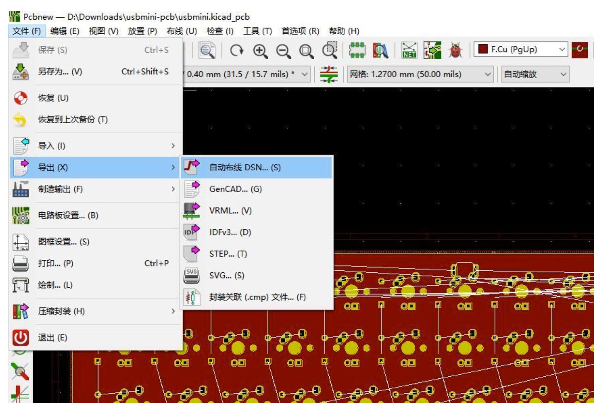The width and height of the screenshot is (605, 403).
Task: Open the footprint editor icon
Action: coord(357,50)
